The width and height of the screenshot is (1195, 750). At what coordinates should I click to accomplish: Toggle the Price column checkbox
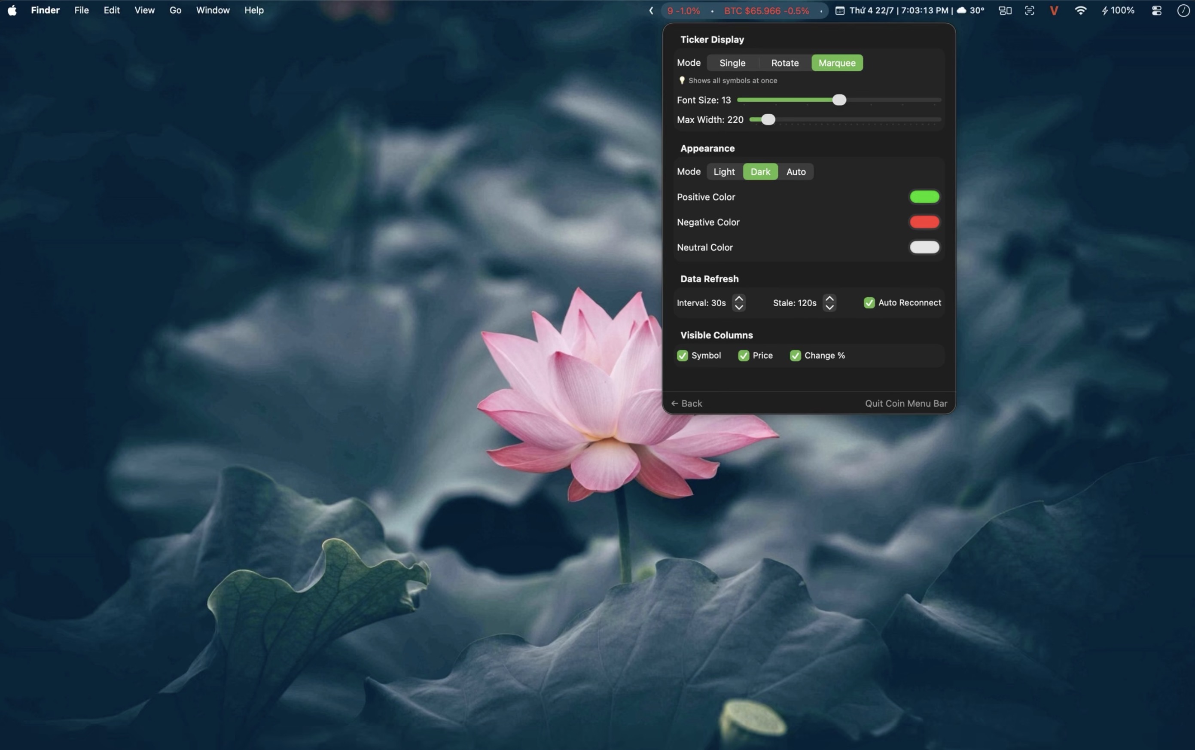pos(744,356)
